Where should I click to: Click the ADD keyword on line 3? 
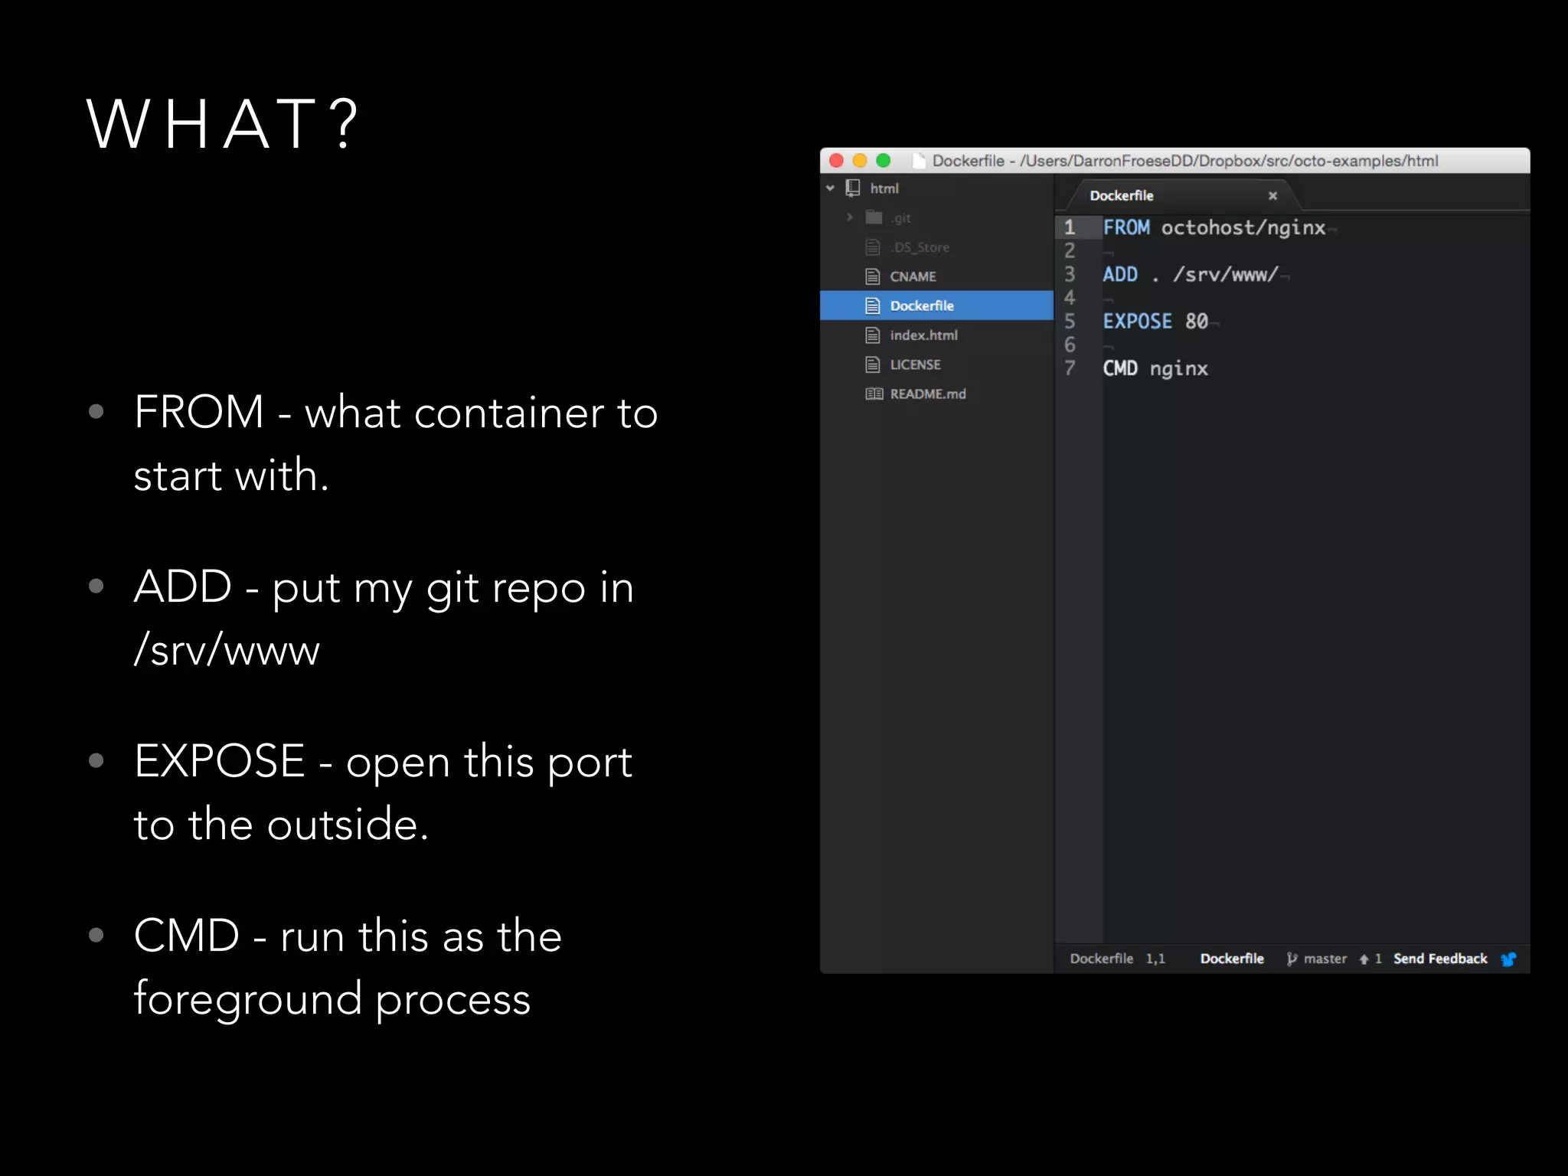pyautogui.click(x=1120, y=274)
